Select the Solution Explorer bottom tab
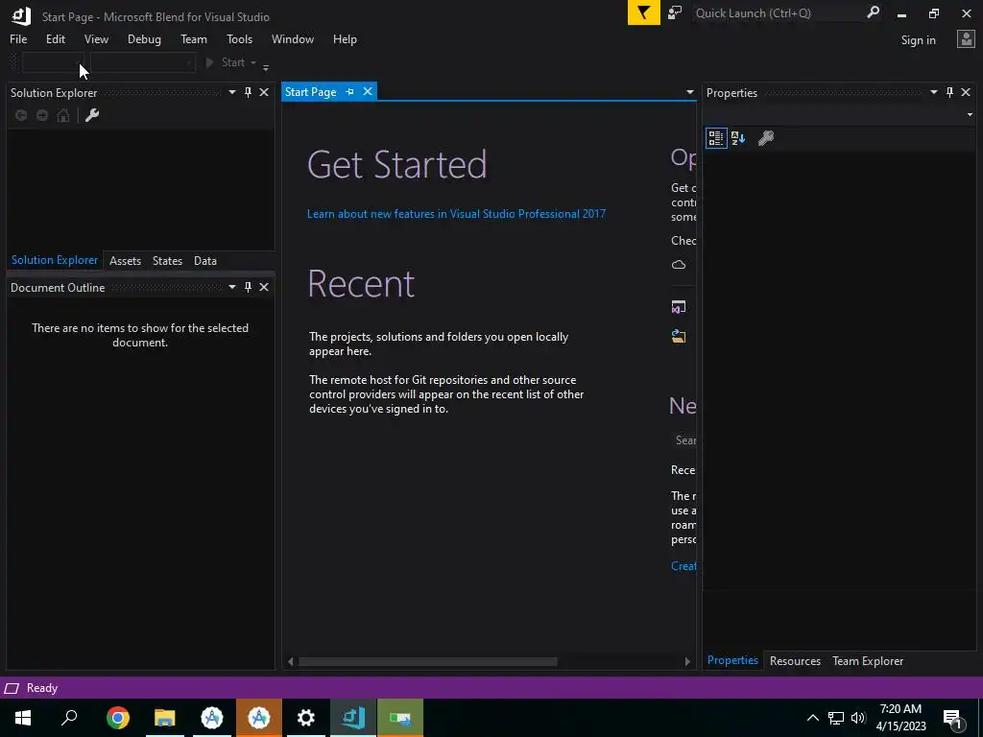This screenshot has height=737, width=983. (x=55, y=260)
